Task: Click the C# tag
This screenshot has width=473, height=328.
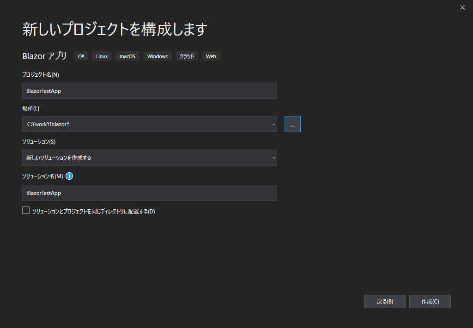Action: 81,56
